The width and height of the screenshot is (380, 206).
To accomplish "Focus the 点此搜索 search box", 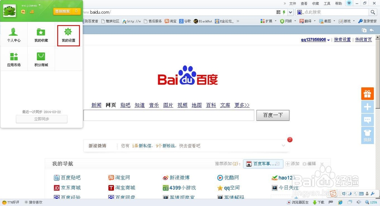I will (336, 12).
